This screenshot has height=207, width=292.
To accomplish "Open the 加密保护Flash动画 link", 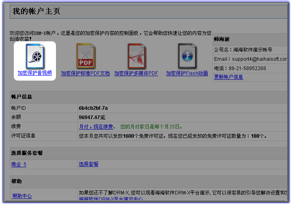I will click(x=187, y=73).
